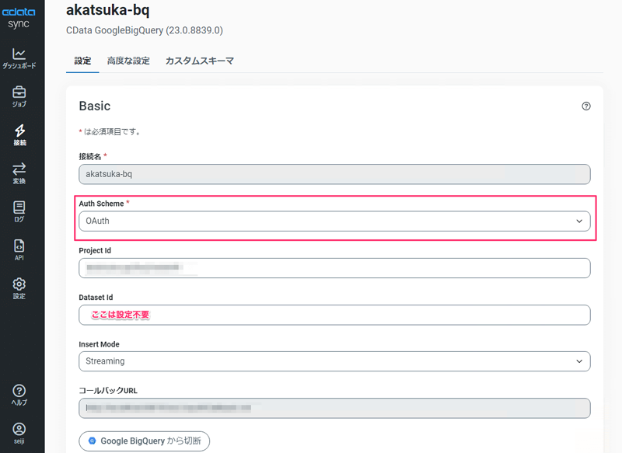Open the API sidebar icon
This screenshot has width=622, height=453.
coord(19,250)
